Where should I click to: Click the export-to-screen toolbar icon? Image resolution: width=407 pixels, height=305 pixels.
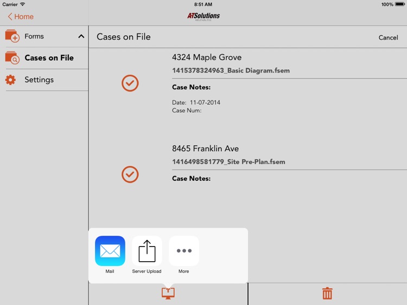pyautogui.click(x=168, y=294)
